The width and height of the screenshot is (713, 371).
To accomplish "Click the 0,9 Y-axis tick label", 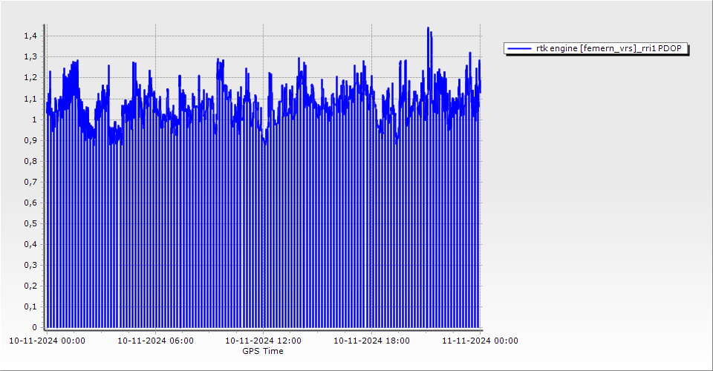I will tap(30, 140).
